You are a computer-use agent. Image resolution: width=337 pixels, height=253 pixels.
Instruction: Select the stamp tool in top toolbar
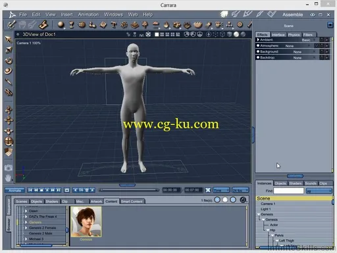tap(43, 24)
